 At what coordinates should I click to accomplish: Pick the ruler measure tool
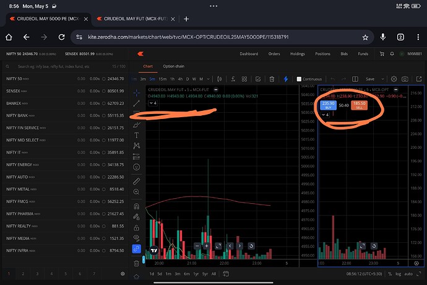pyautogui.click(x=136, y=180)
